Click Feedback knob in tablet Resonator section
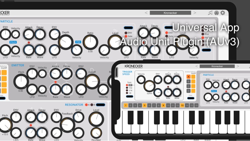Screen dimensions: 250x141 click(67, 125)
